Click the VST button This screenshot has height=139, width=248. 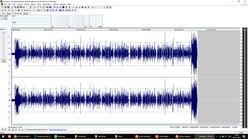click(x=3, y=14)
